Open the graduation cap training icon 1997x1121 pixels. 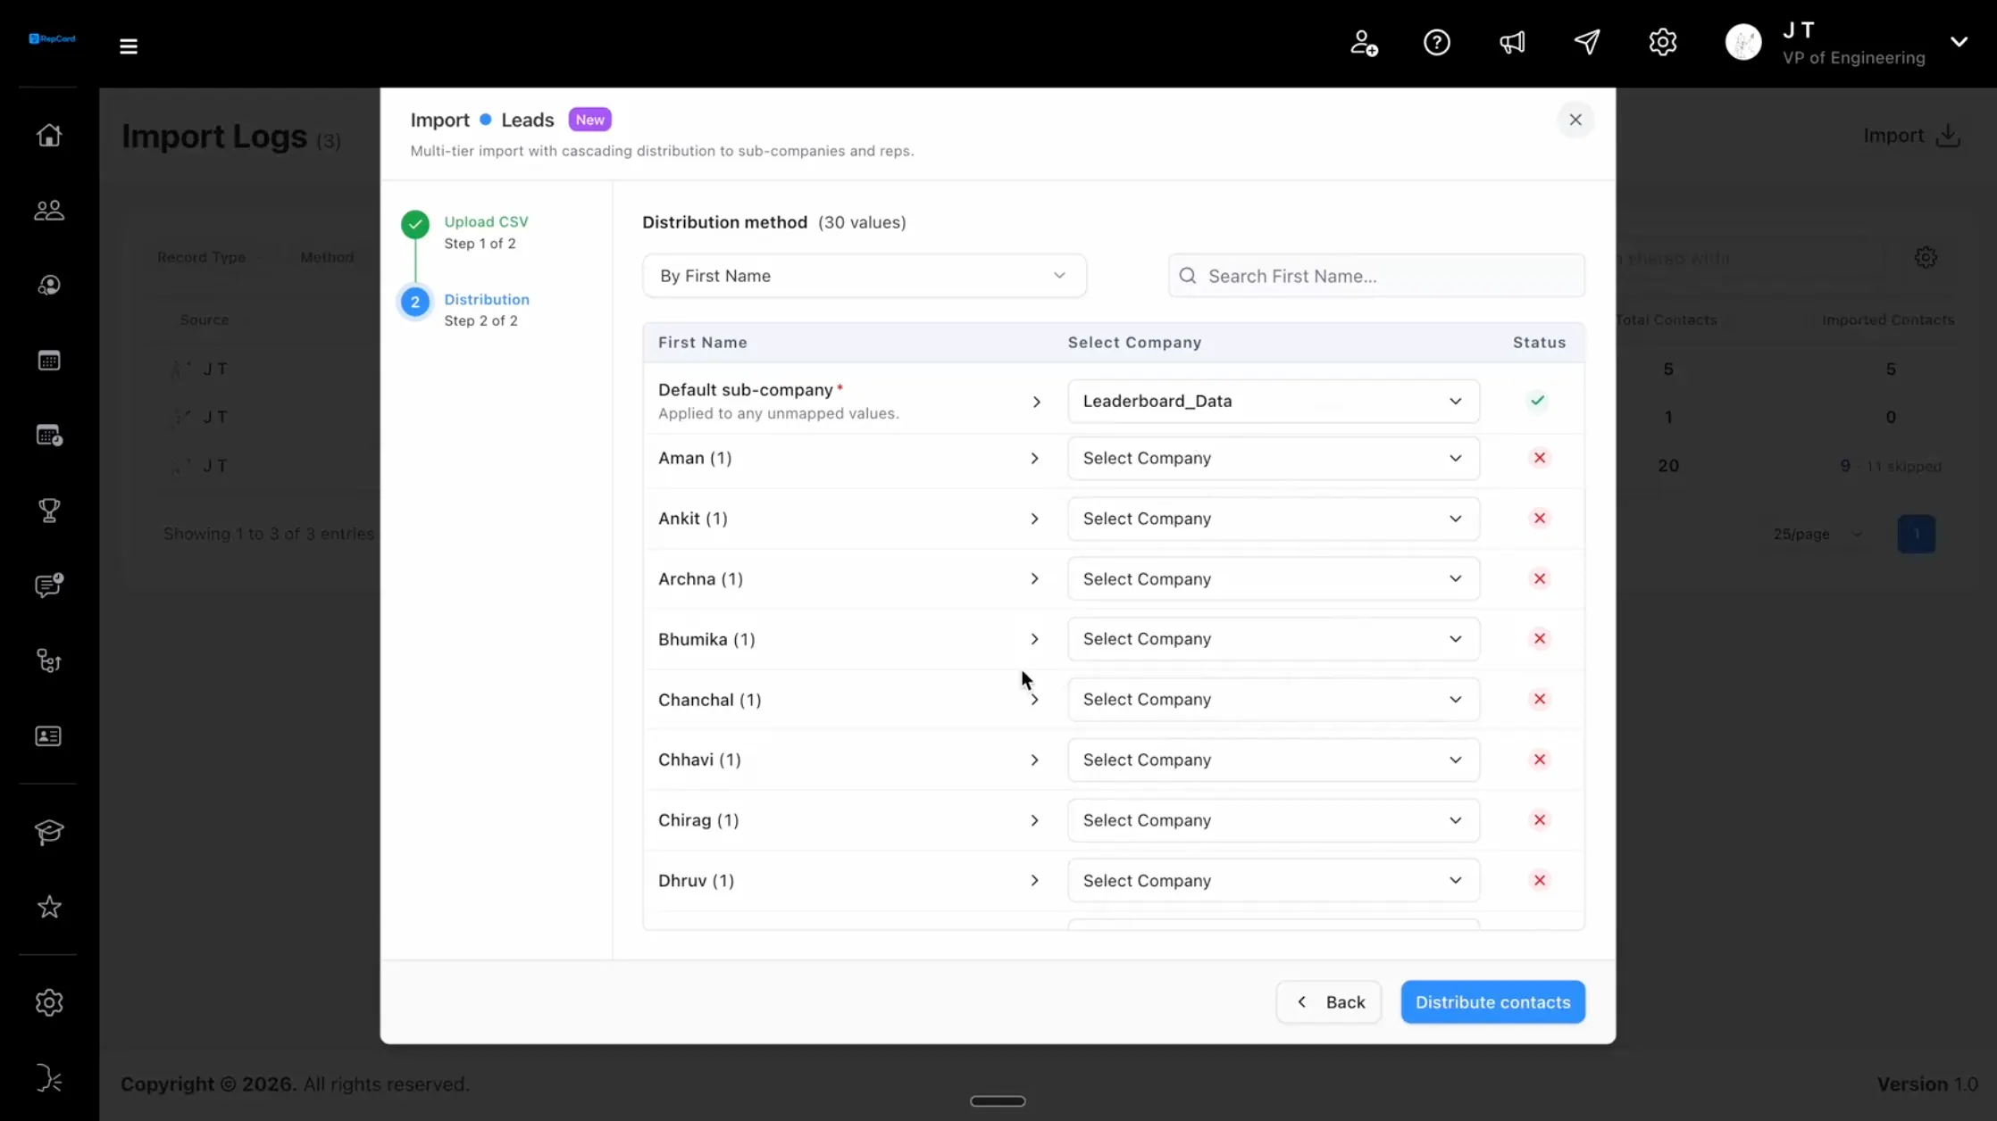tap(49, 832)
